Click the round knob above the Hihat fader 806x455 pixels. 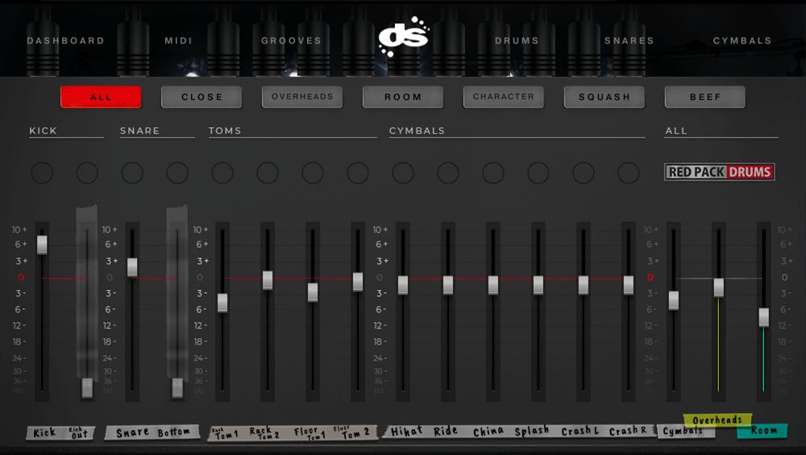(403, 172)
